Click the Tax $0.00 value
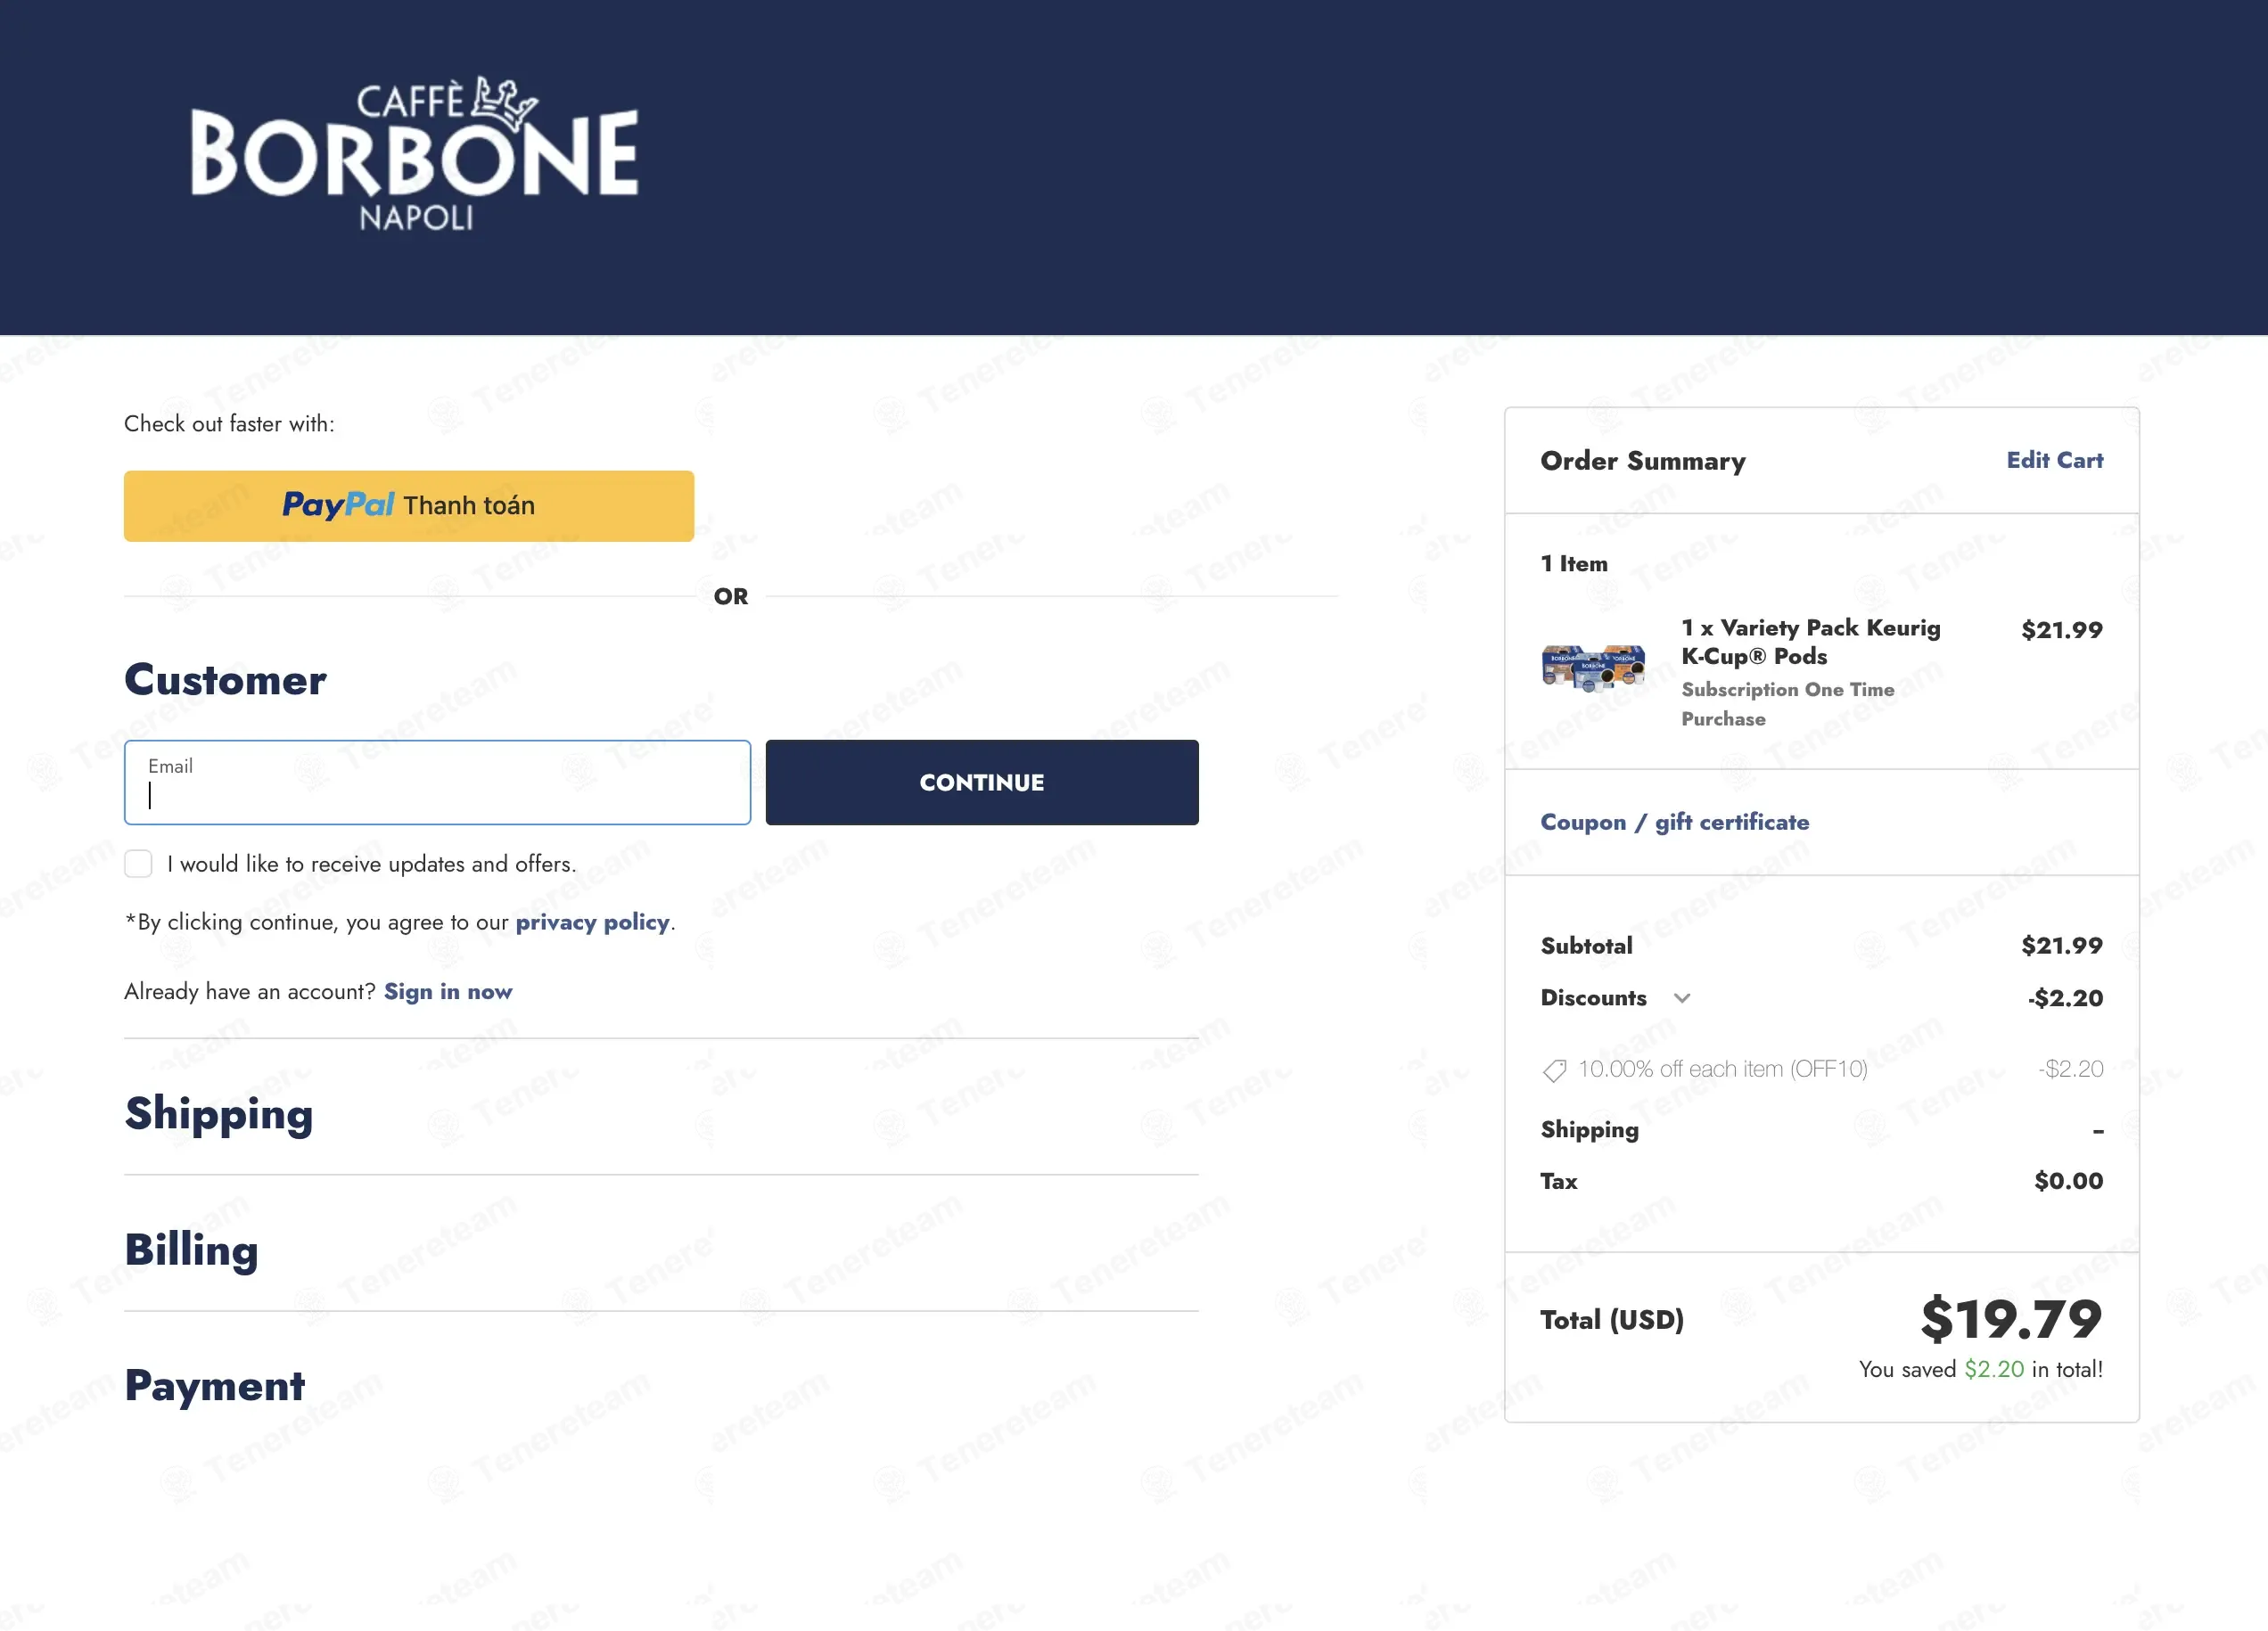Viewport: 2268px width, 1631px height. tap(2068, 1181)
